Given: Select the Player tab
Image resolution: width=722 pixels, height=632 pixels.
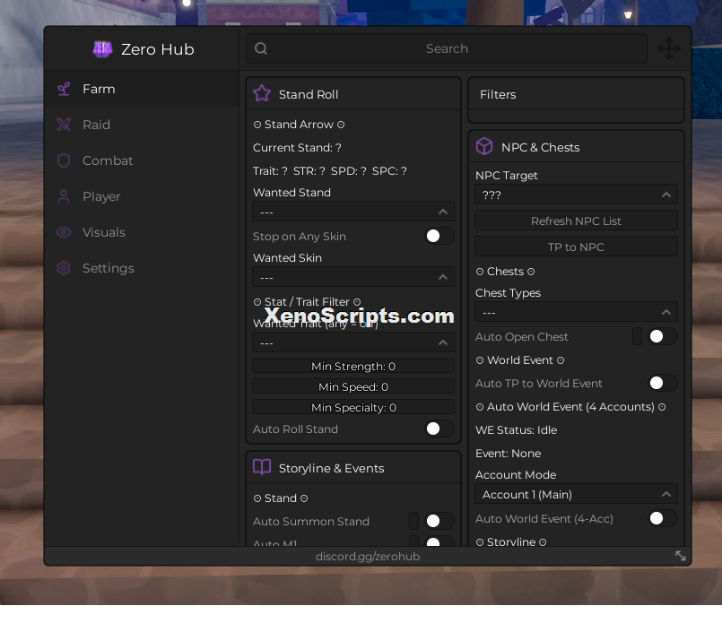Looking at the screenshot, I should pyautogui.click(x=142, y=196).
